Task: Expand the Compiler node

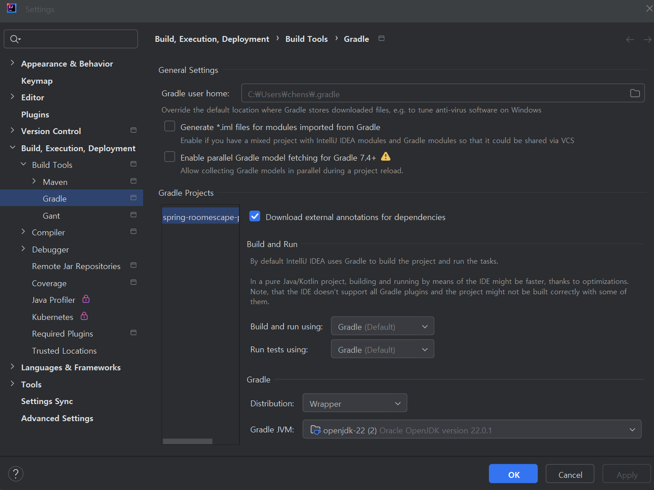Action: coord(23,232)
